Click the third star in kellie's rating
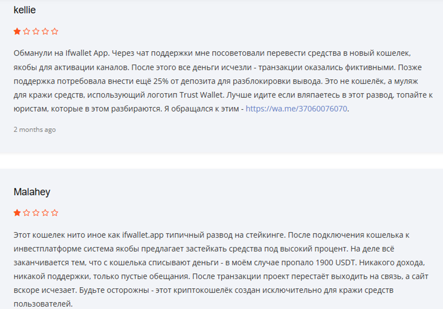This screenshot has width=443, height=309. pyautogui.click(x=36, y=31)
